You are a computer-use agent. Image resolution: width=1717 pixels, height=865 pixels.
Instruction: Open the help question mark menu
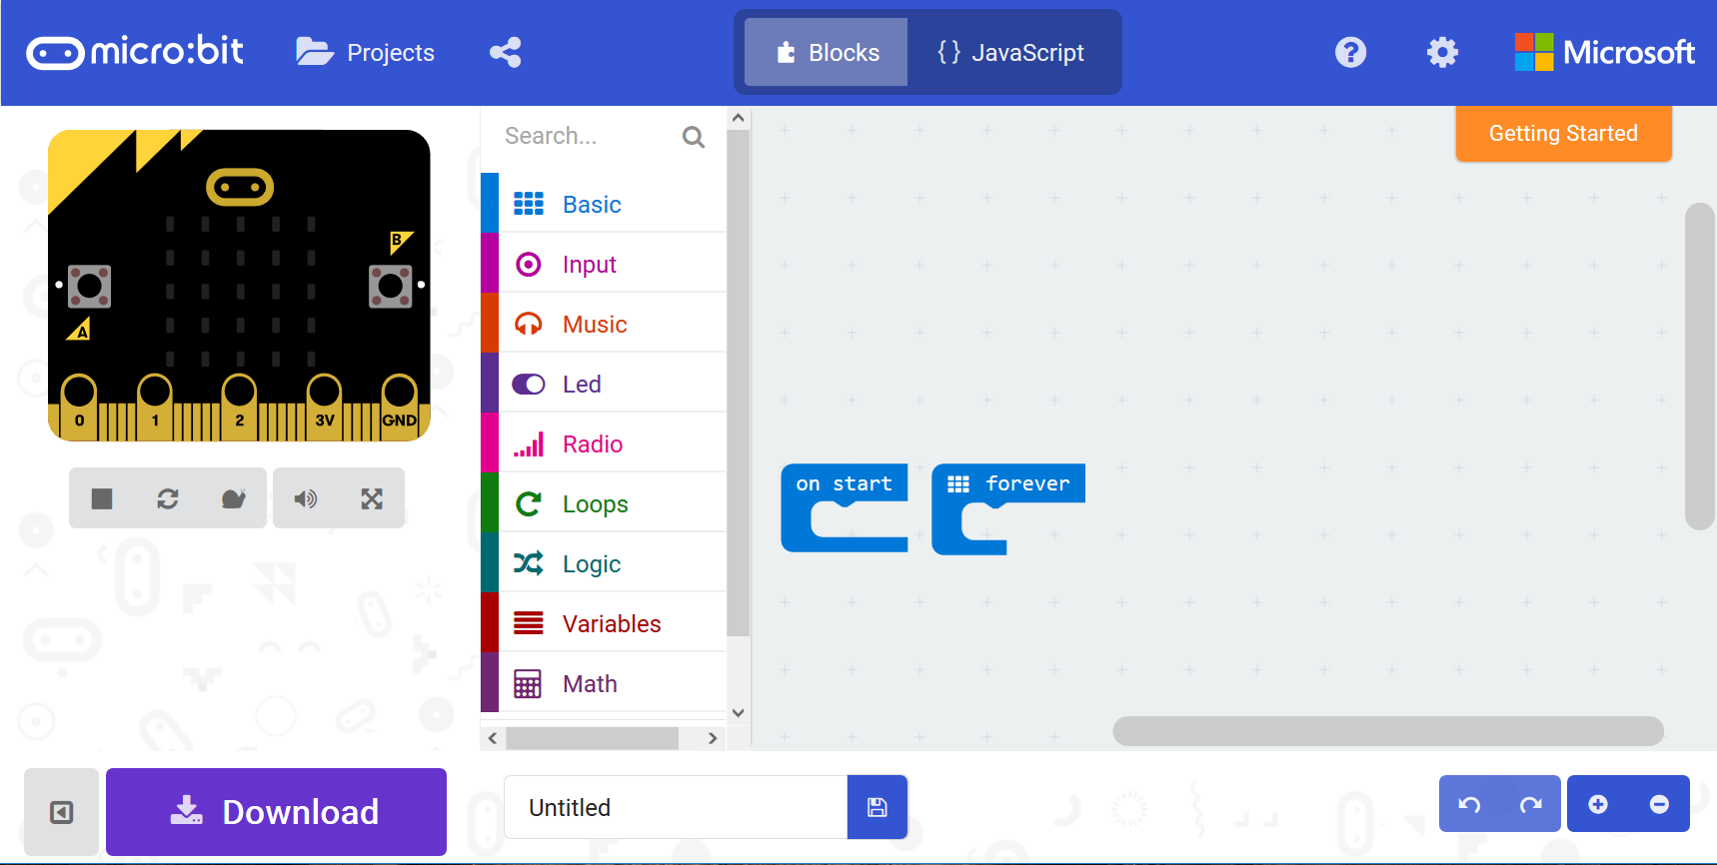click(1350, 52)
